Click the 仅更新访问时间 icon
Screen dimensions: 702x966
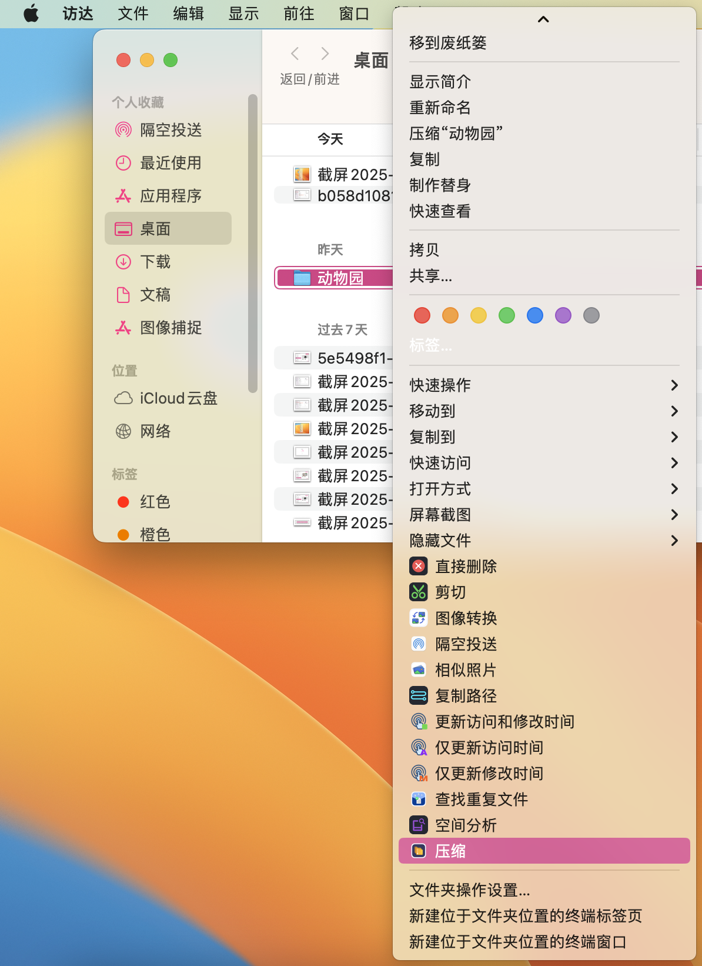click(419, 748)
